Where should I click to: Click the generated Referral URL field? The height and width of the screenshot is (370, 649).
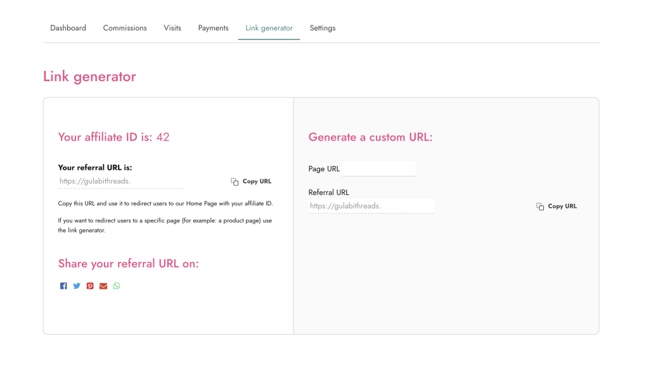coord(371,206)
